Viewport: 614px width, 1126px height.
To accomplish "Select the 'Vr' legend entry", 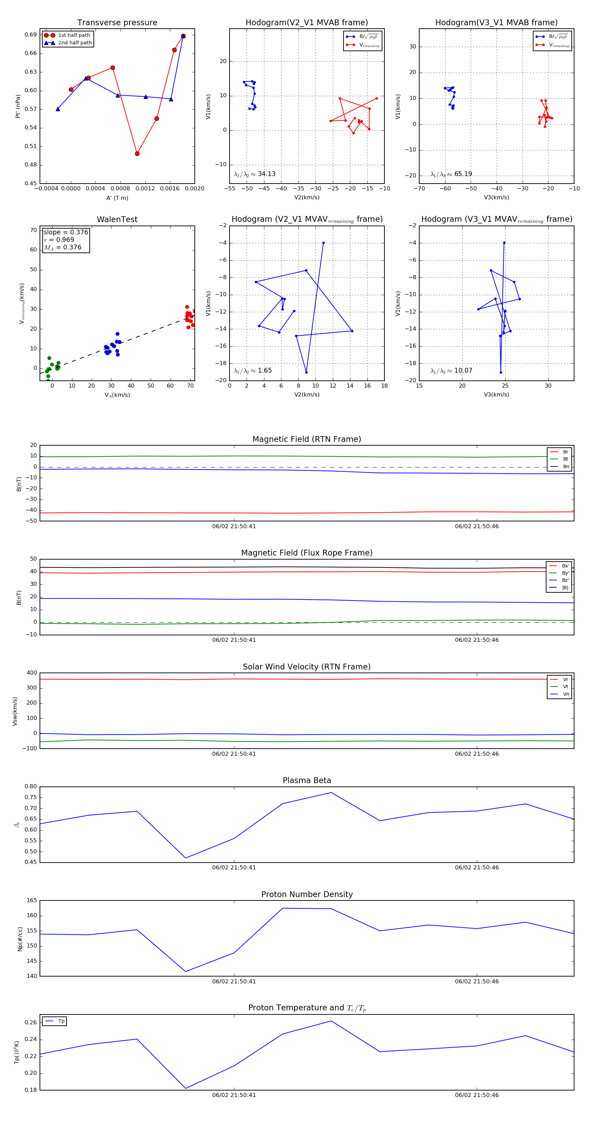I will click(560, 680).
